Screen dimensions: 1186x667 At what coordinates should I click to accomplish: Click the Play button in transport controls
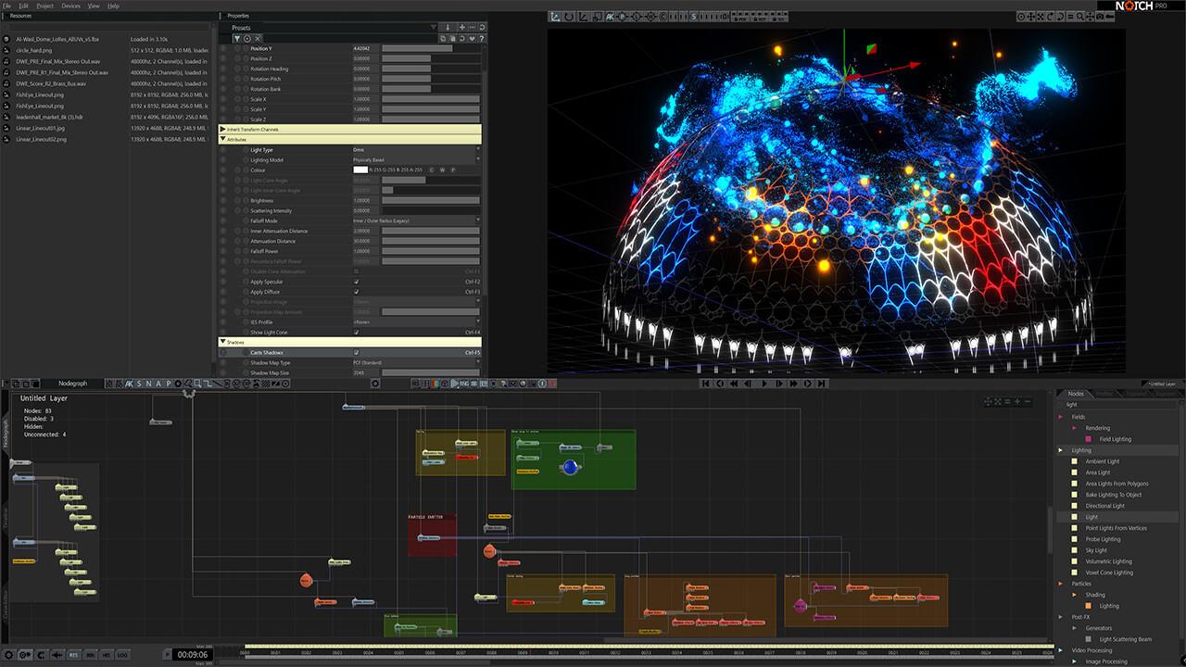click(765, 383)
